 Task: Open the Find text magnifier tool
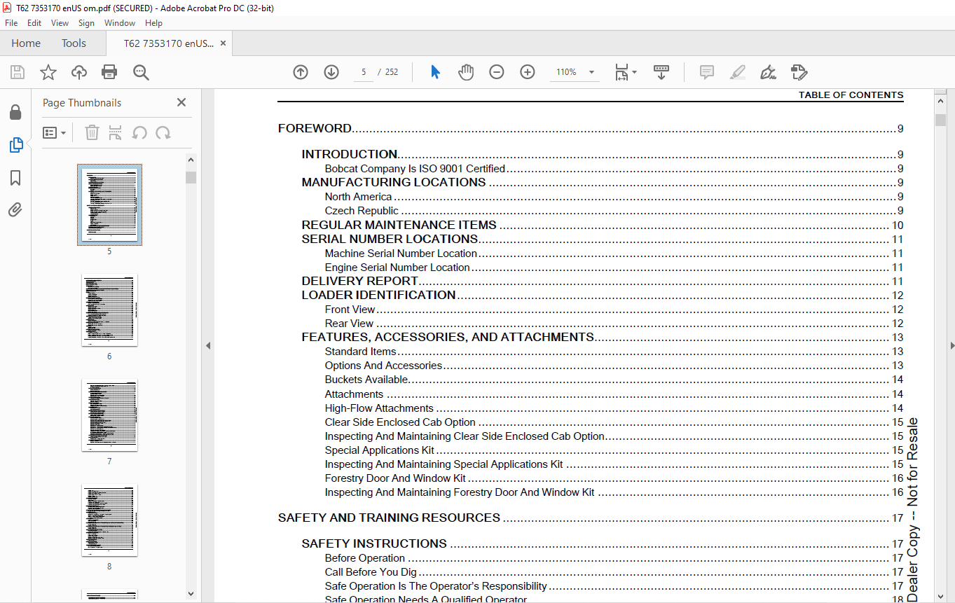(x=141, y=72)
